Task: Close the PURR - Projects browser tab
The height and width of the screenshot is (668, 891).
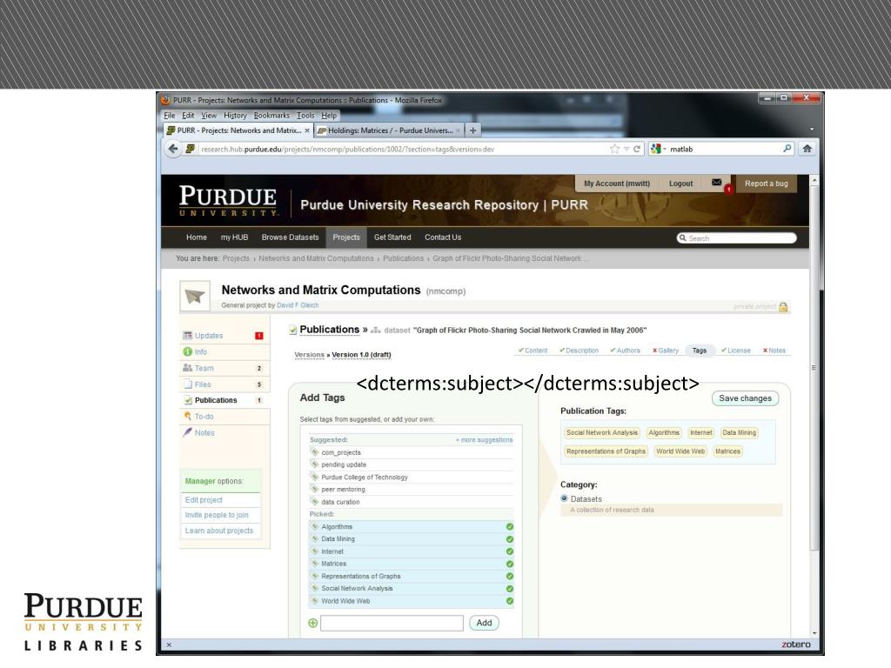Action: pos(307,130)
